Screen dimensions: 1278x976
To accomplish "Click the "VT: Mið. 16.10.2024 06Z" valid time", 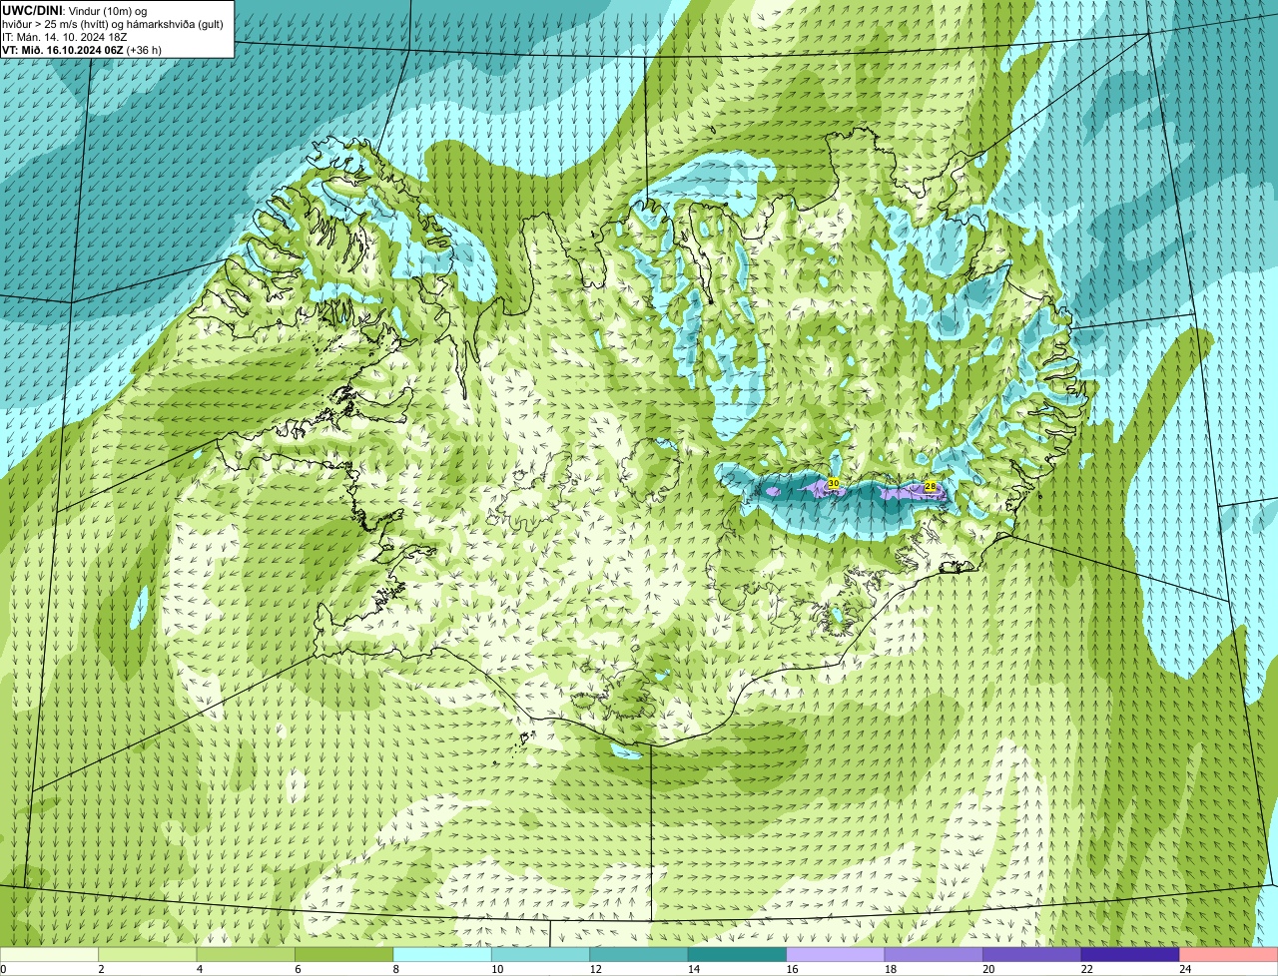I will coord(62,50).
